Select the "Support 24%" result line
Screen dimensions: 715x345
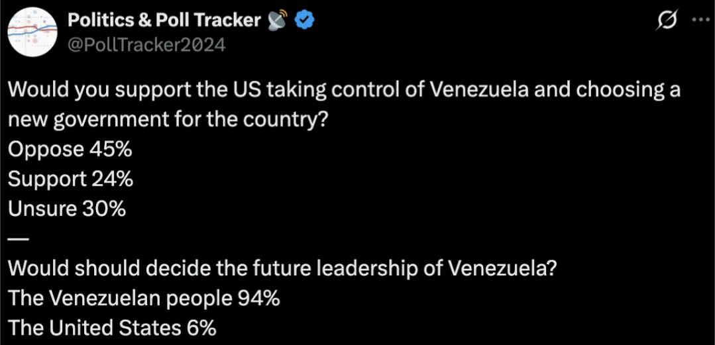pyautogui.click(x=71, y=179)
